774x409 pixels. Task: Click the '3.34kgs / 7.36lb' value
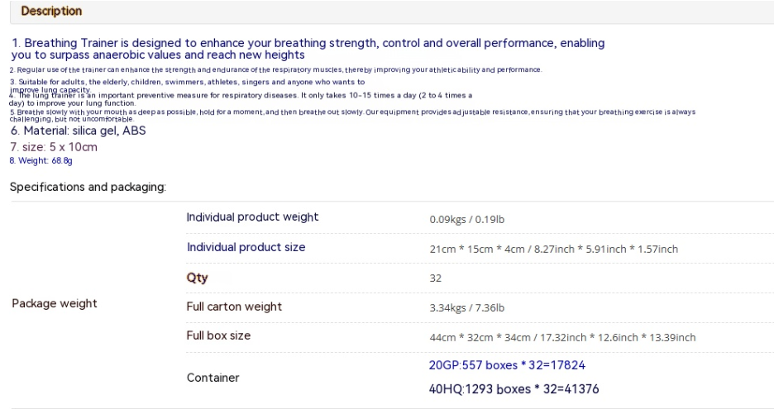(466, 308)
